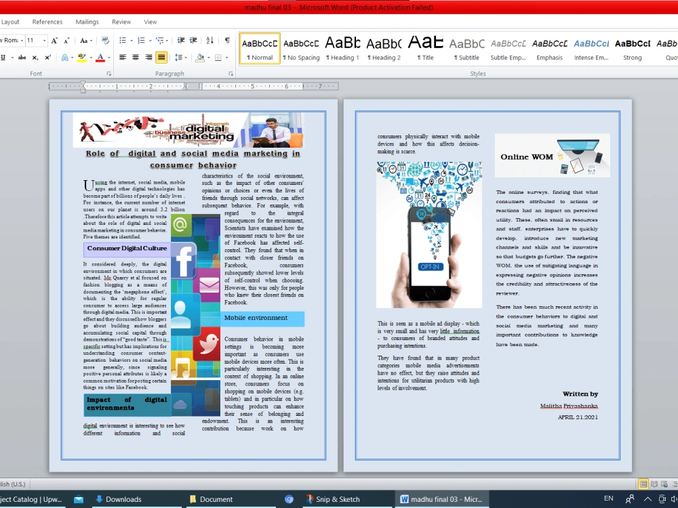The height and width of the screenshot is (508, 678).
Task: Switch to Web Layout view
Action: tap(664, 484)
